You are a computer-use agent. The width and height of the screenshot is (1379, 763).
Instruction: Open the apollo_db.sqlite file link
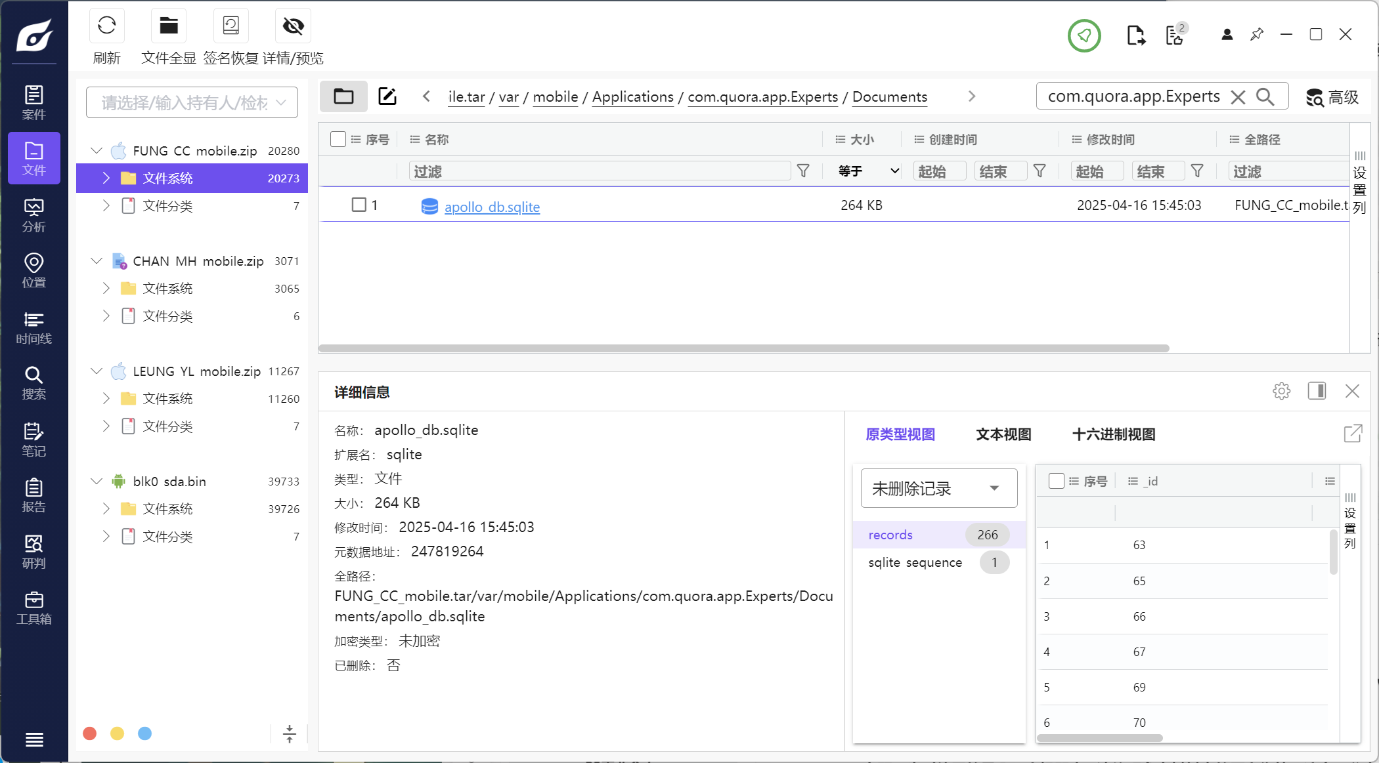pos(492,207)
